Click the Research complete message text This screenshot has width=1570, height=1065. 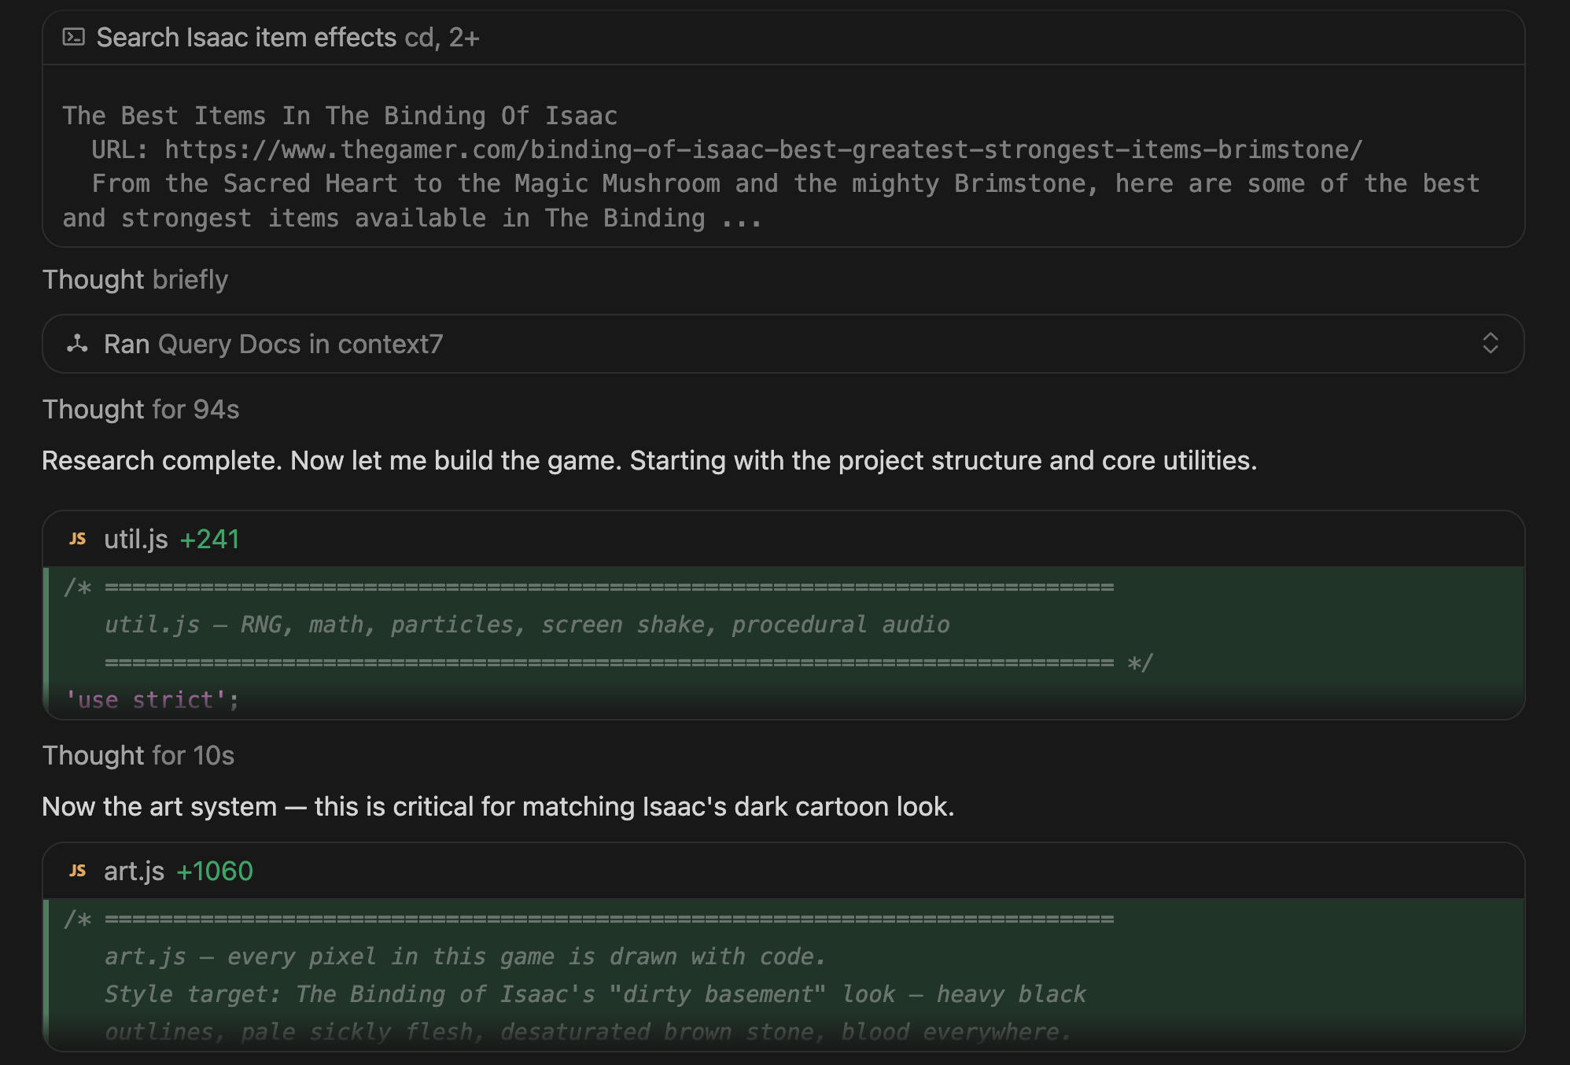click(650, 460)
